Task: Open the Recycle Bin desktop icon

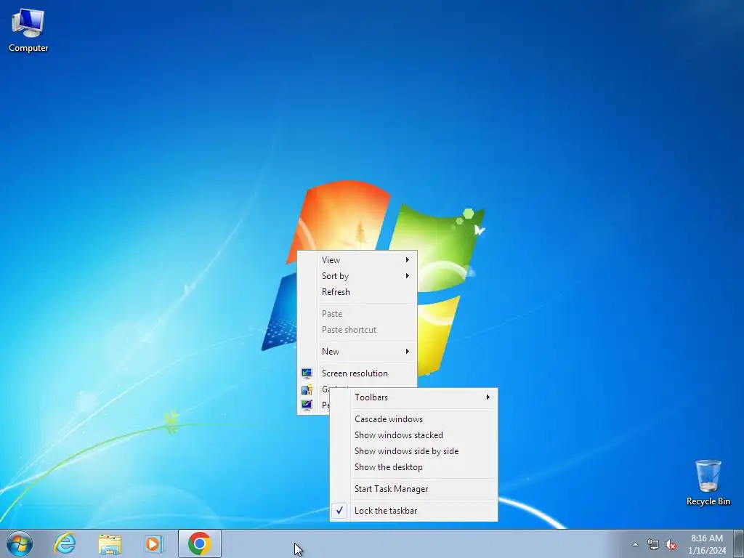Action: click(x=708, y=482)
